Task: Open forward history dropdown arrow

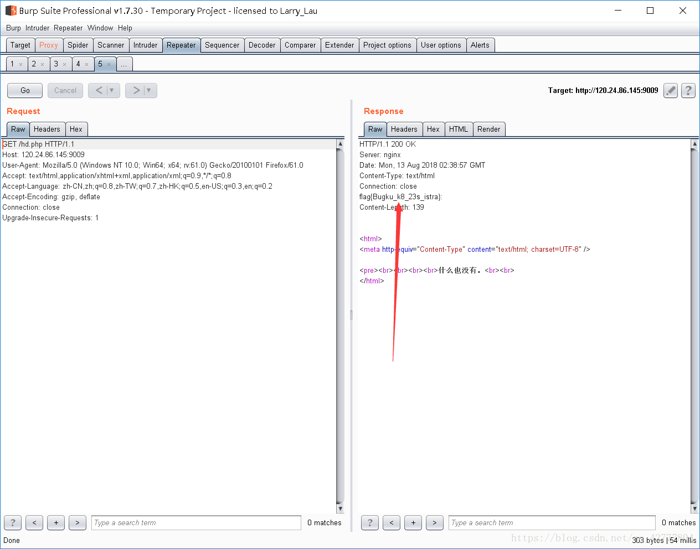Action: [150, 90]
